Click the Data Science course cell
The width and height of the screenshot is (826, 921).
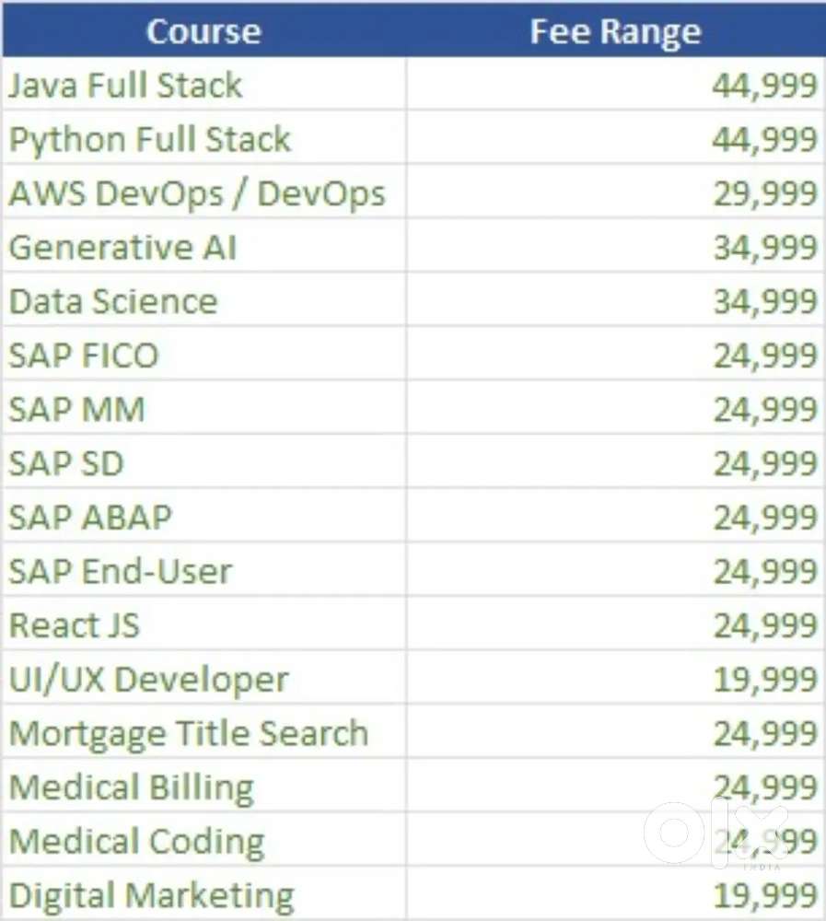[x=113, y=301]
